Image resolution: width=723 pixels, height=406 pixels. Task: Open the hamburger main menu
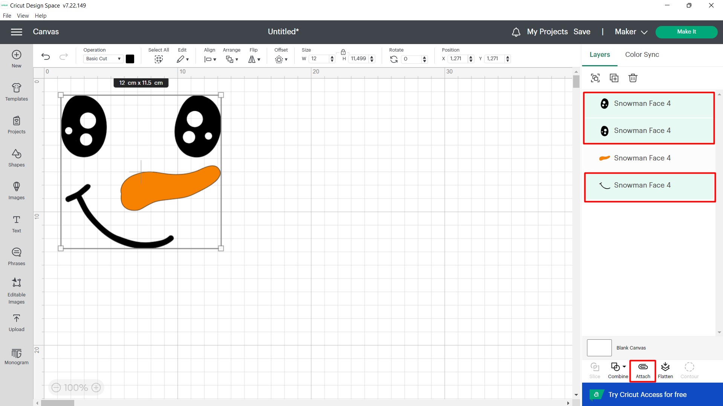pyautogui.click(x=17, y=32)
